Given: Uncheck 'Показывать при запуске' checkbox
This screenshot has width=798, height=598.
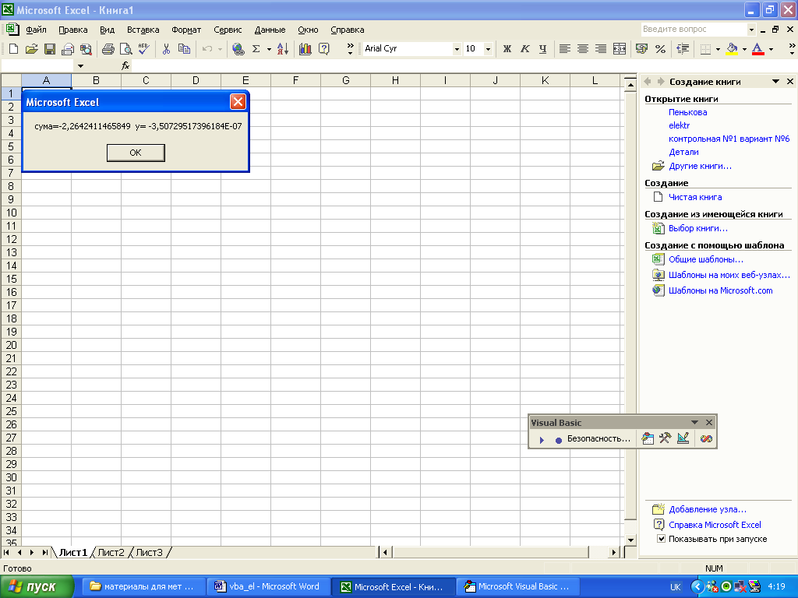Looking at the screenshot, I should 661,539.
